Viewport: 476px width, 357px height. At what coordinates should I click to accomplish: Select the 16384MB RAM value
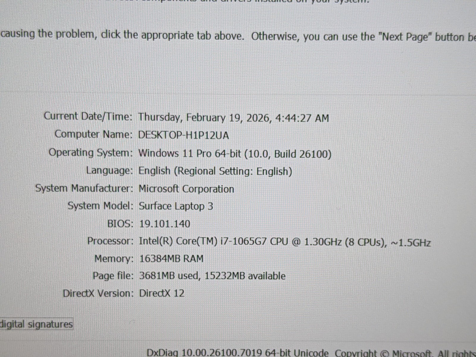click(x=171, y=259)
